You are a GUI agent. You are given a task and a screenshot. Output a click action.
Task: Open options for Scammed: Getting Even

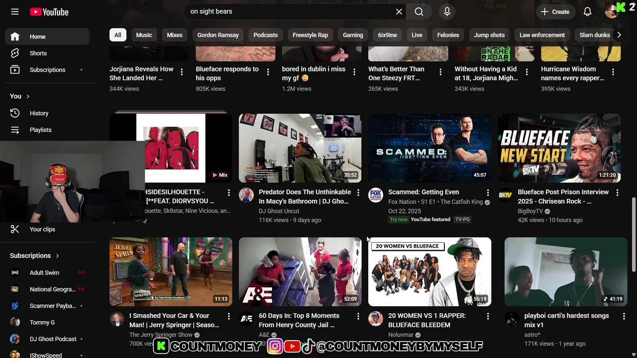pos(488,192)
